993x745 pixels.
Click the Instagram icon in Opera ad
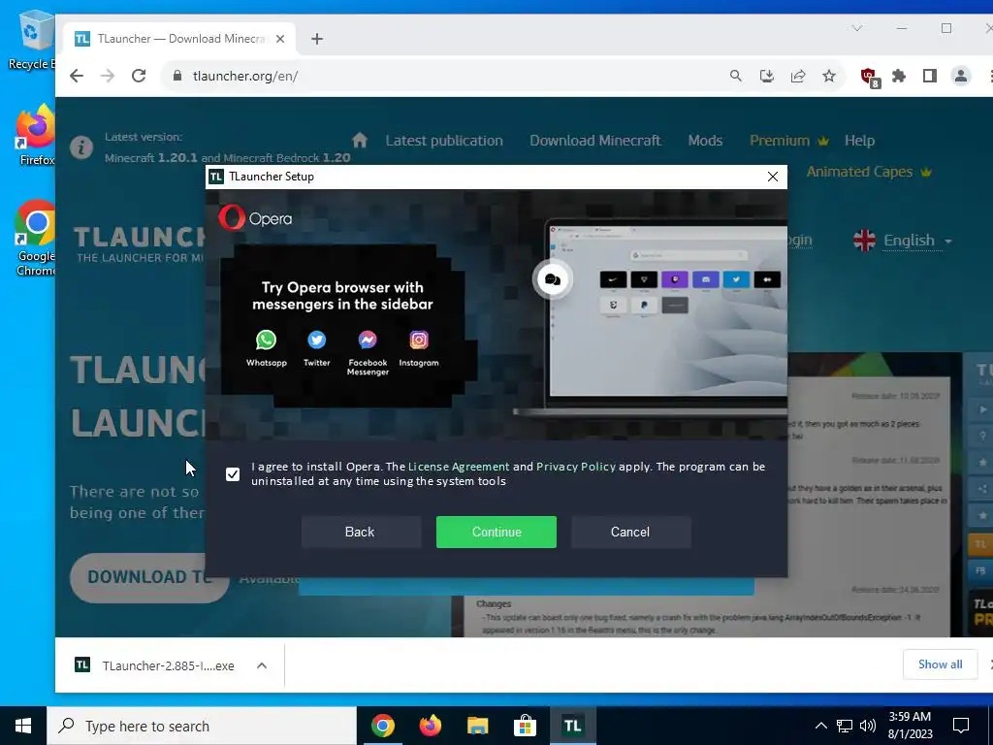click(x=419, y=340)
